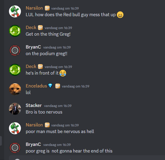Screen dimensions: 165x160
Task: Click the Enceladus username
Action: [x=36, y=86]
